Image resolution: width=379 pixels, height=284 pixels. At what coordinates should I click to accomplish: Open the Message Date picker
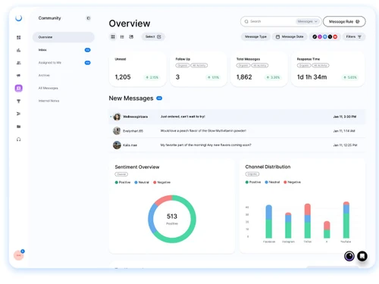pos(290,37)
